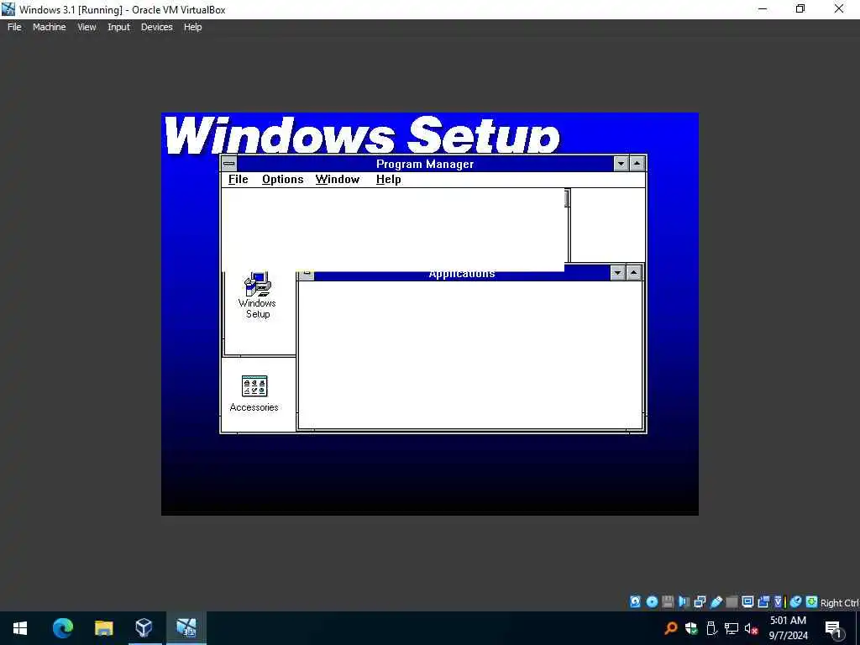The width and height of the screenshot is (860, 645).
Task: Click VirtualBox floppy disk indicator
Action: coord(668,601)
